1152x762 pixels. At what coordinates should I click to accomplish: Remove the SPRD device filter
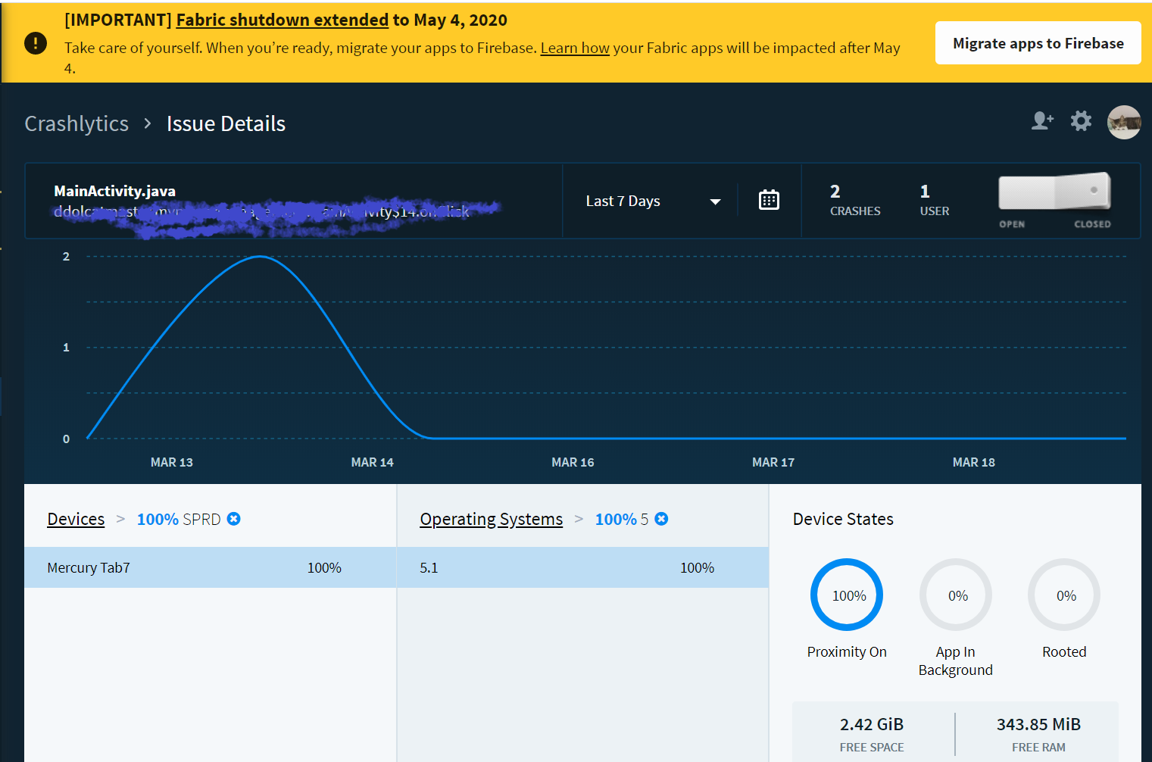[x=234, y=519]
